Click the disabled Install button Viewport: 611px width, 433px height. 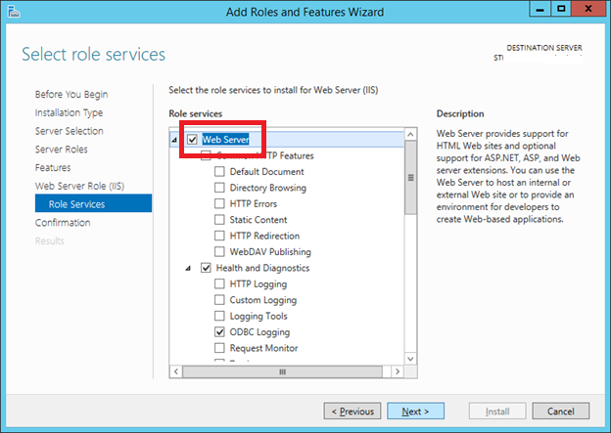tap(497, 411)
